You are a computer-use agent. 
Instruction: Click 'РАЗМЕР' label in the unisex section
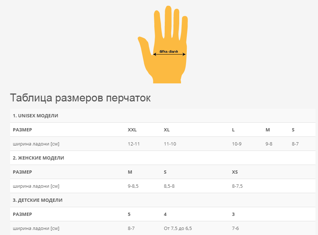point(22,130)
